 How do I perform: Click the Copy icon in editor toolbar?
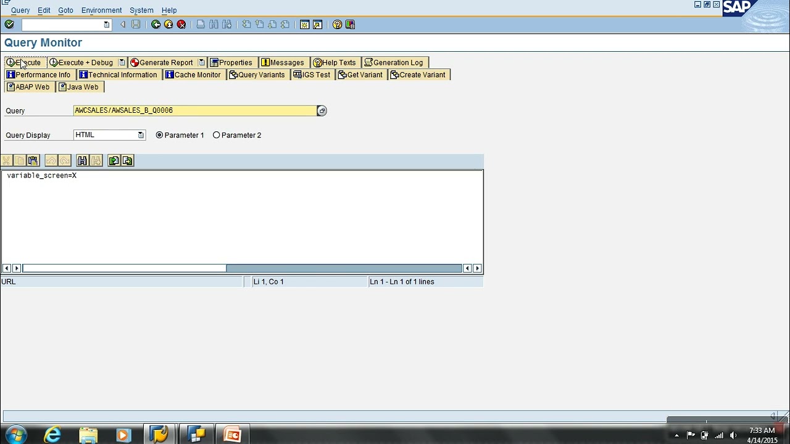20,161
